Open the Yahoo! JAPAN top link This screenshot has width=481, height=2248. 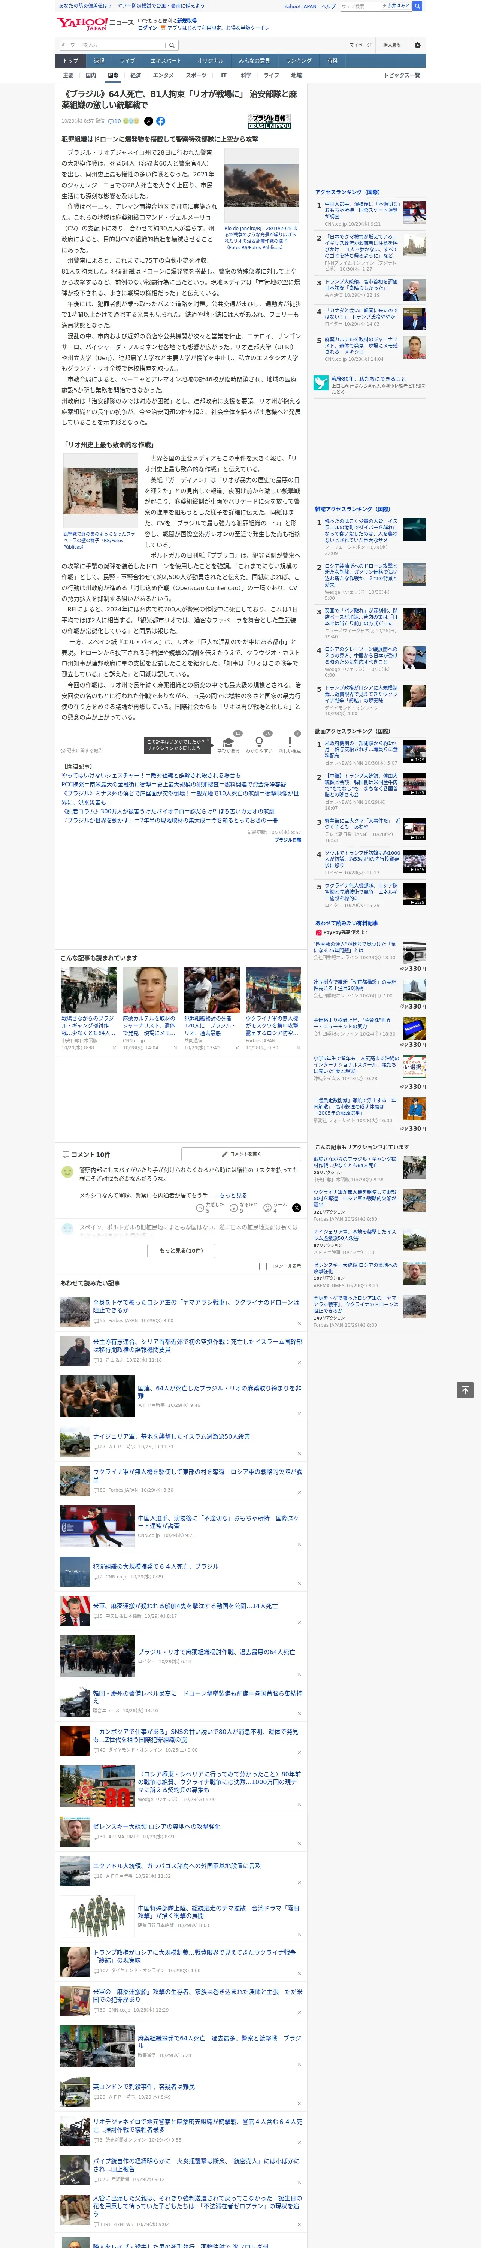coord(300,6)
